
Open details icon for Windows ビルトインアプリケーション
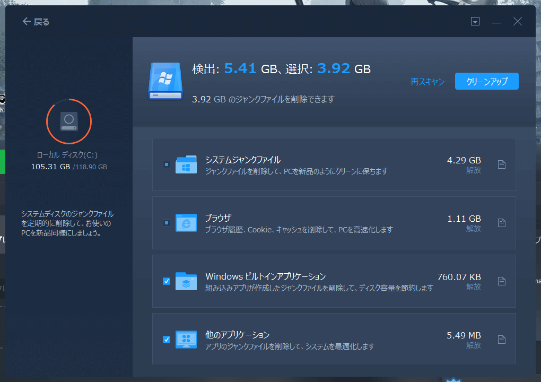coord(502,281)
